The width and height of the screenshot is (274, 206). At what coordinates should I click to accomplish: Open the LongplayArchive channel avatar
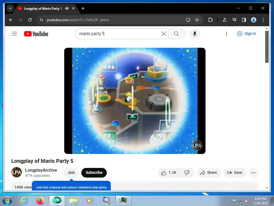pos(17,172)
